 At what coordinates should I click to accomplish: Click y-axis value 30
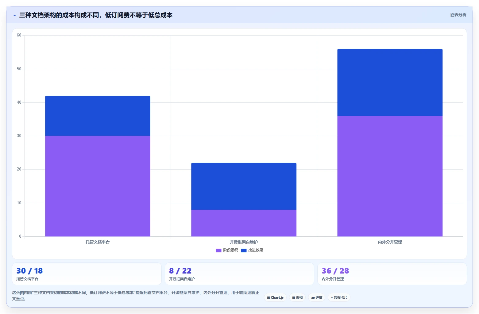(19, 136)
